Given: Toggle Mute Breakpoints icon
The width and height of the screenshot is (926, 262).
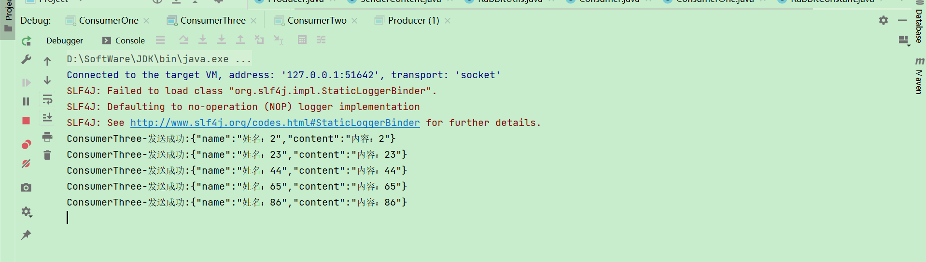Looking at the screenshot, I should (26, 164).
